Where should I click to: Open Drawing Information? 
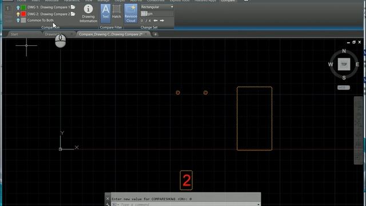pyautogui.click(x=88, y=14)
